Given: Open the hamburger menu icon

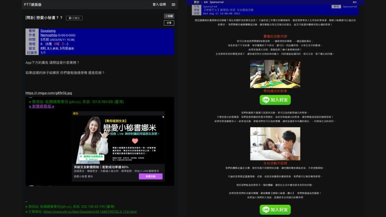Looking at the screenshot, I should click(x=173, y=5).
